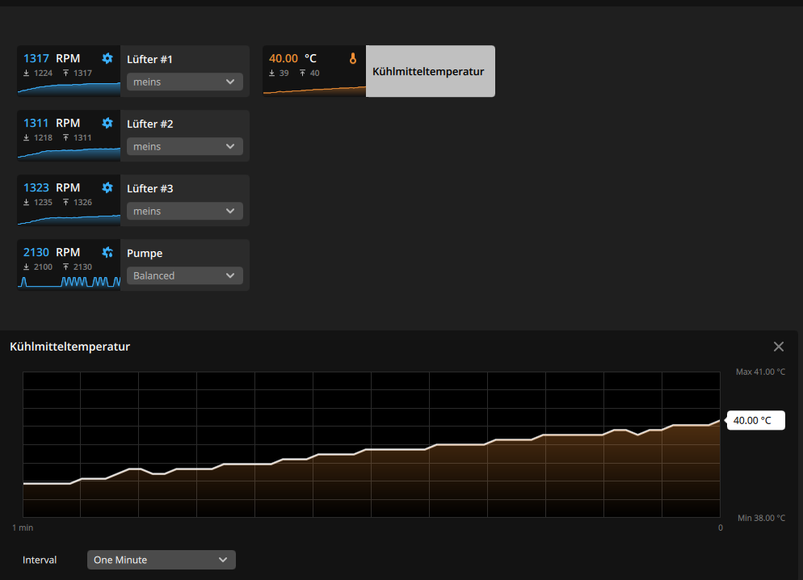Click the 1323 RPM reading

click(52, 187)
